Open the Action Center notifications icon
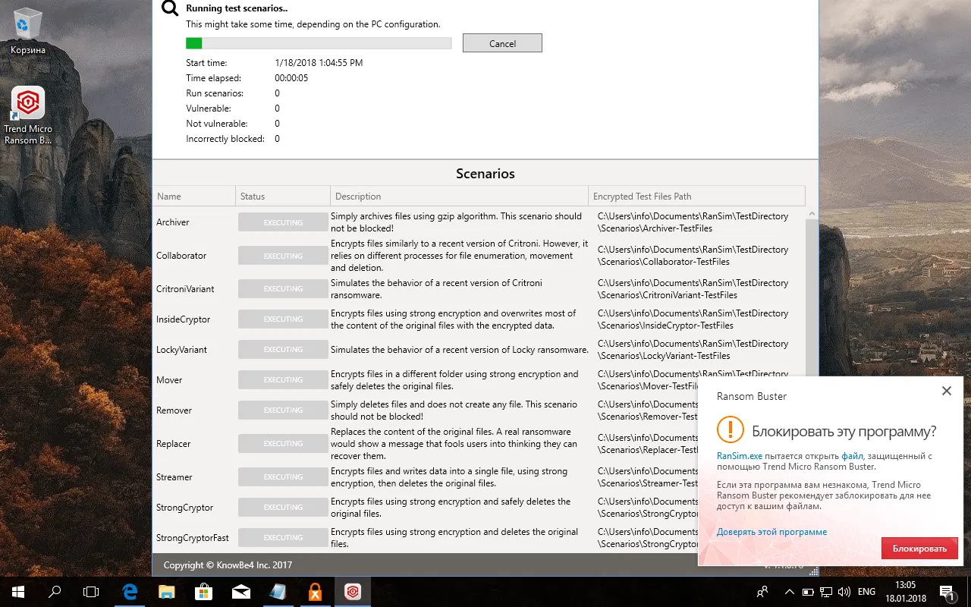Screen dimensions: 971x607 pyautogui.click(x=947, y=591)
